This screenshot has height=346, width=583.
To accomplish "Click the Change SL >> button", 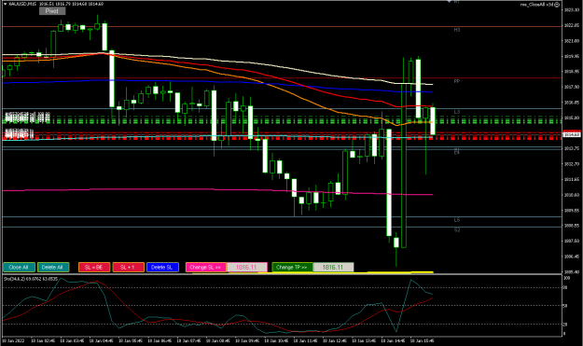I will click(205, 268).
